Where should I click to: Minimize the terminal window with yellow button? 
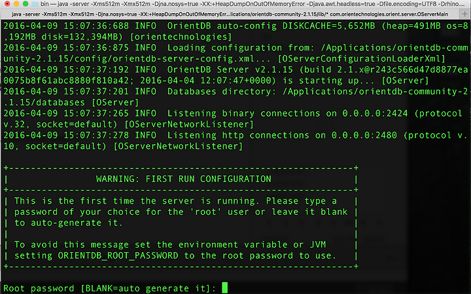[16, 4]
